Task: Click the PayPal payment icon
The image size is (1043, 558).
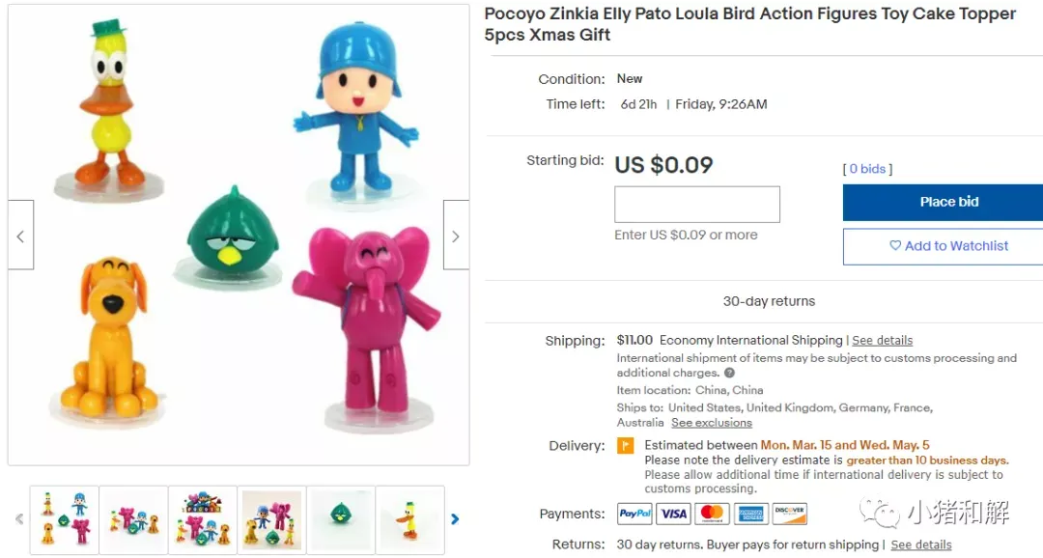Action: [634, 514]
